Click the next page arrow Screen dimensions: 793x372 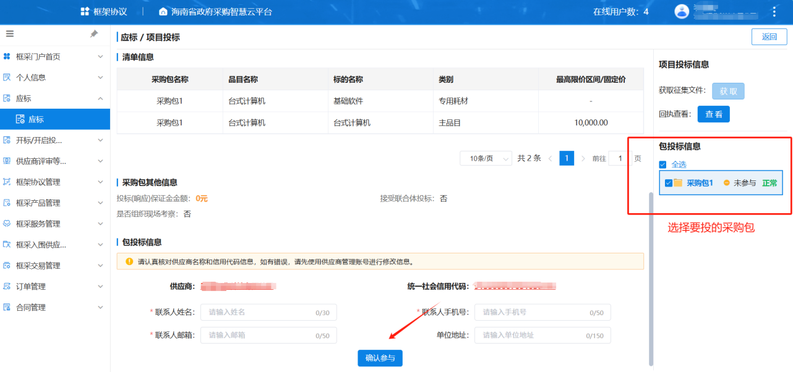tap(583, 158)
